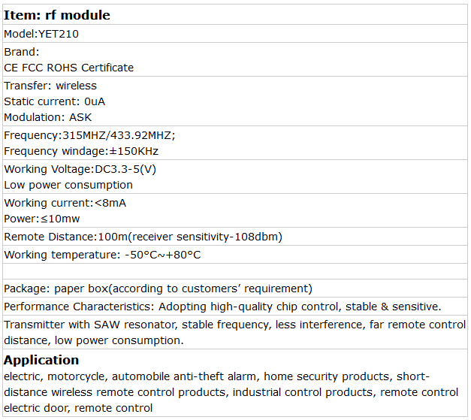
Task: Click the Low power consumption text
Action: click(68, 185)
